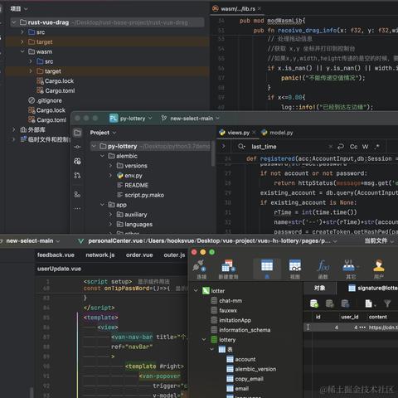Open feedback.vue tab
This screenshot has width=398, height=398.
click(x=56, y=255)
